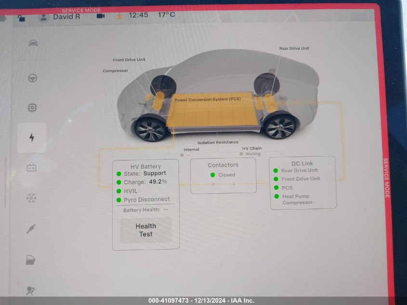Screen dimensions: 407x305
Task: Select the suspension shock absorber sidebar icon
Action: [x=31, y=229]
